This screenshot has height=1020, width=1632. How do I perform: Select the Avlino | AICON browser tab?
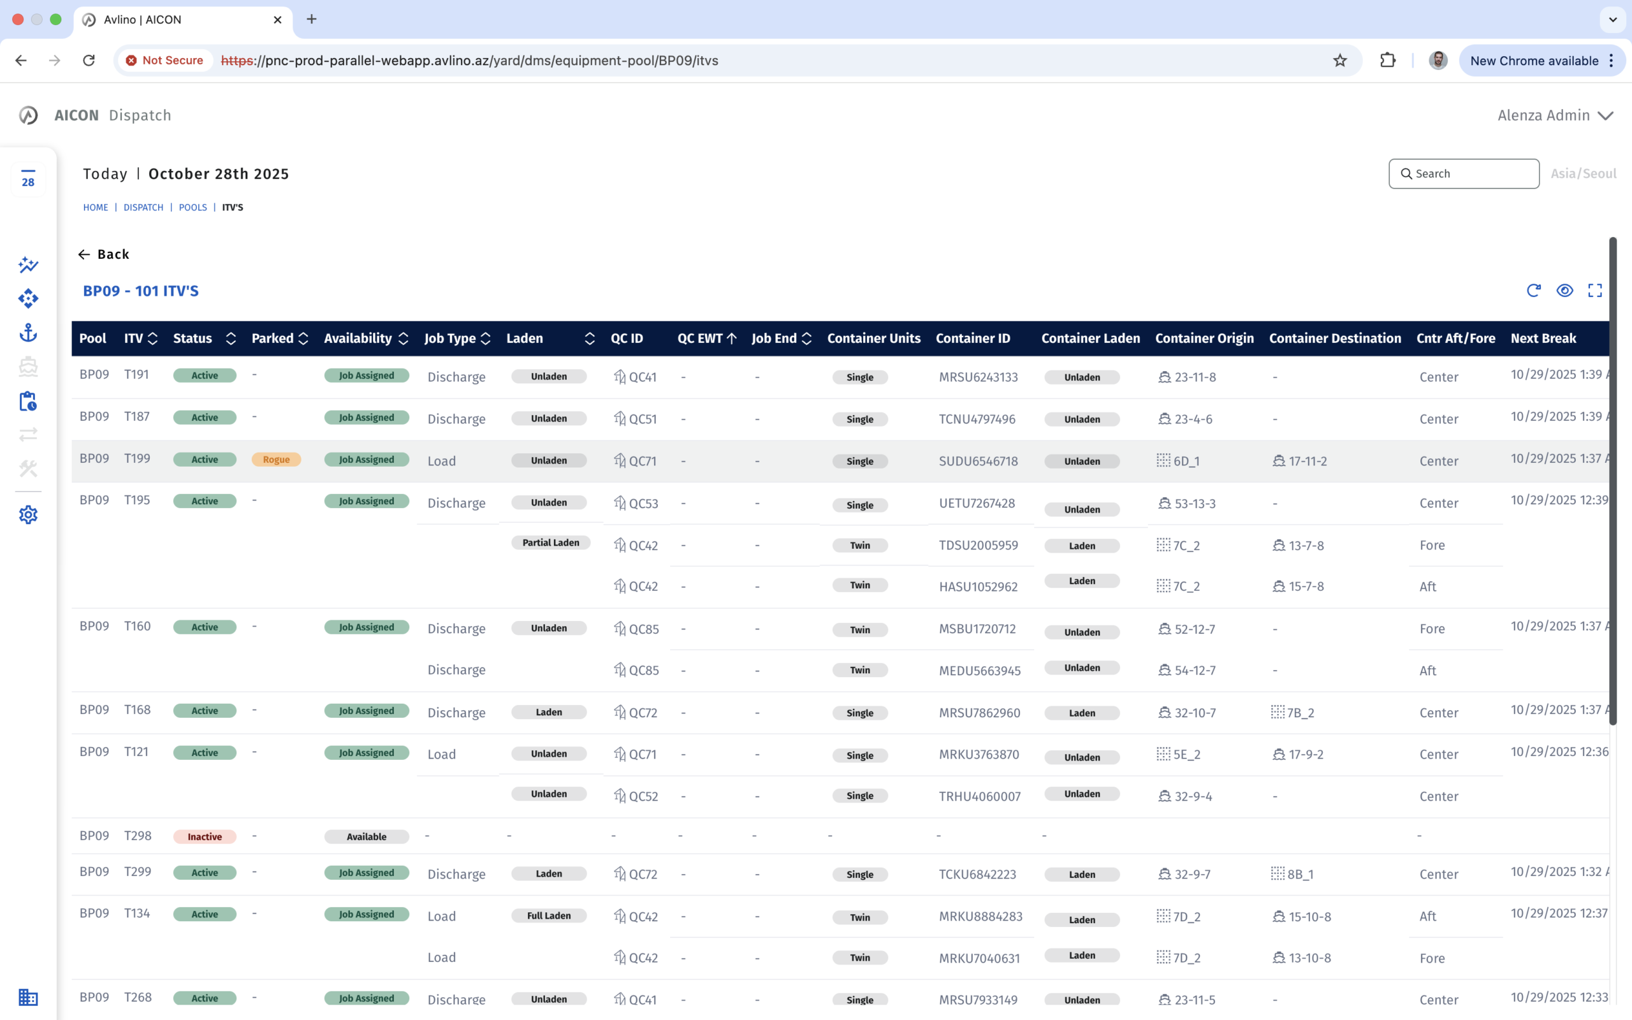(x=183, y=20)
